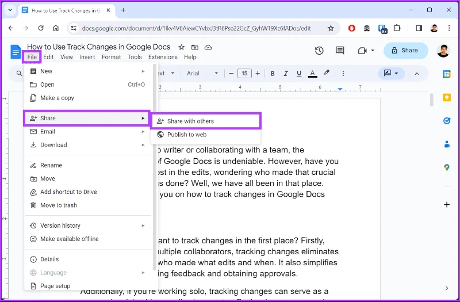Open Chrome three-dot menu
460x302 pixels.
click(449, 28)
